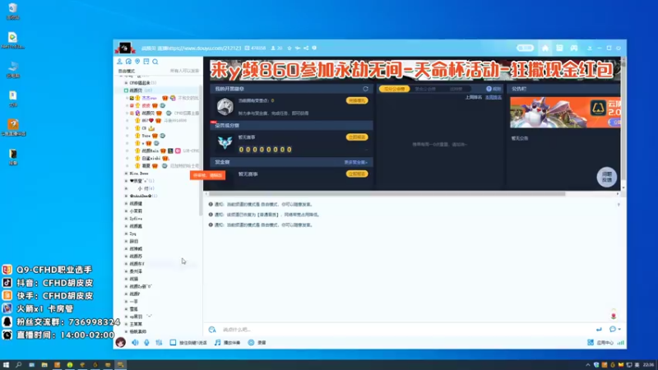
Task: Toggle the pill switch in title bar
Action: pos(525,49)
